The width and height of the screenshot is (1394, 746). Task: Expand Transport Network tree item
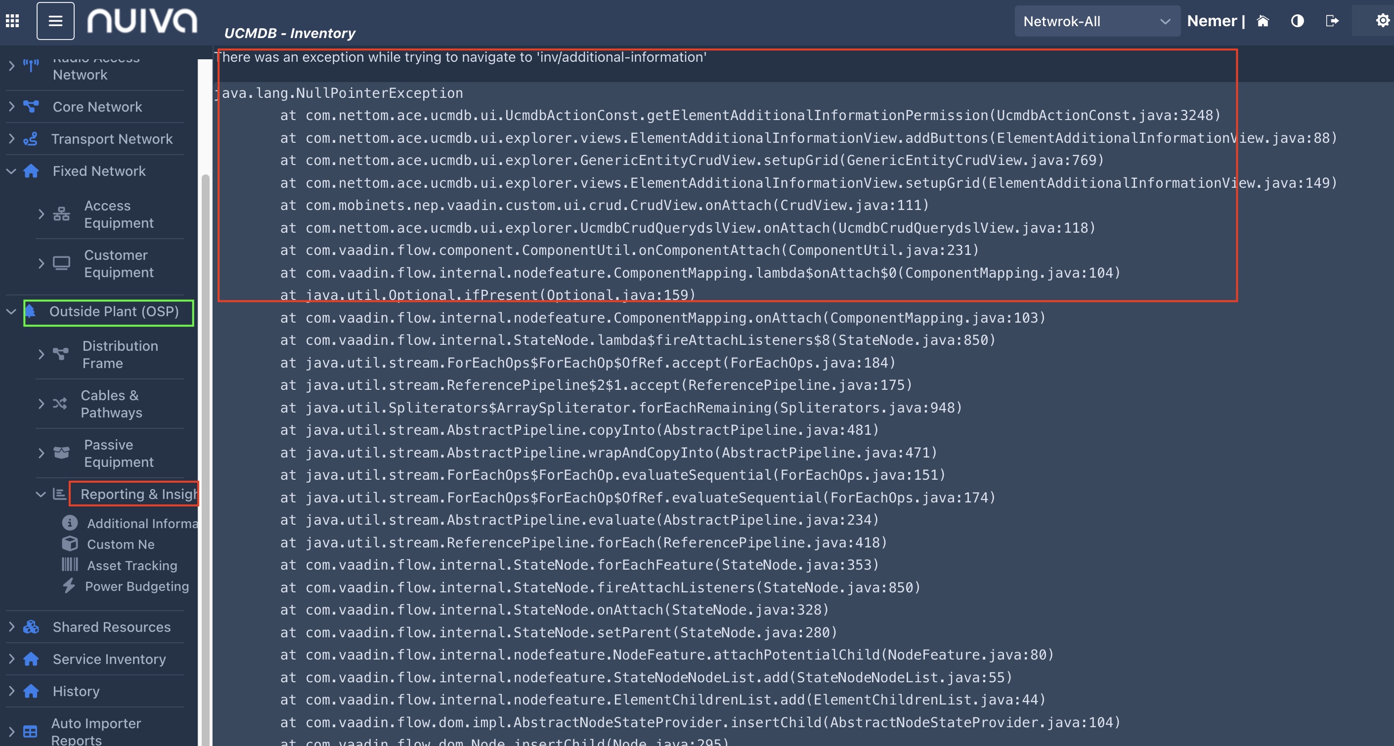[12, 138]
